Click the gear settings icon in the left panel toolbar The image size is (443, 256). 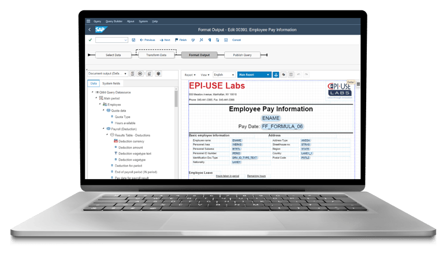(x=158, y=74)
